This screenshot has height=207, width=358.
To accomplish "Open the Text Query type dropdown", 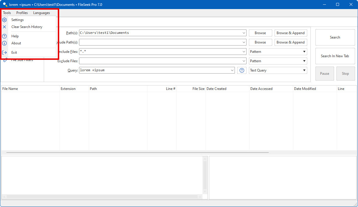I will click(x=278, y=70).
